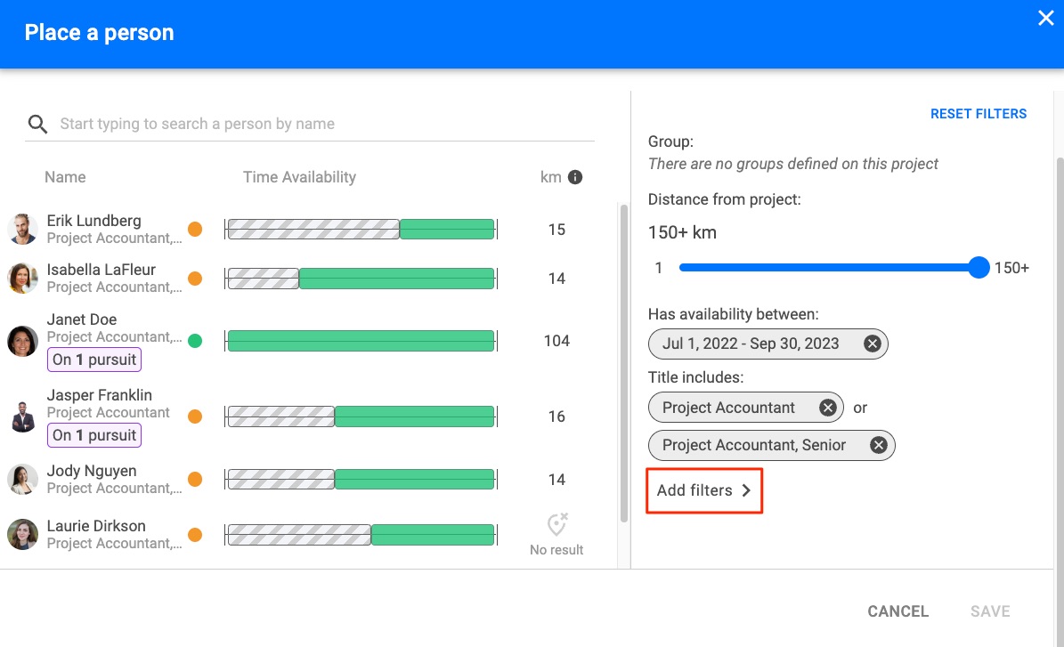This screenshot has height=647, width=1064.
Task: Click Erik Lundberg's time availability bar
Action: 361,230
